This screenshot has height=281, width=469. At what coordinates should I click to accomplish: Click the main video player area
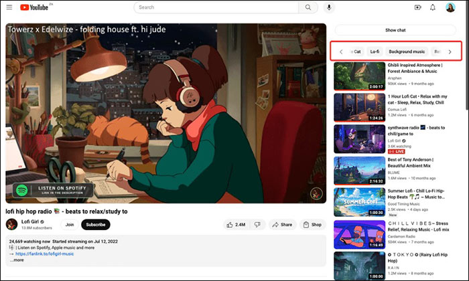click(166, 114)
